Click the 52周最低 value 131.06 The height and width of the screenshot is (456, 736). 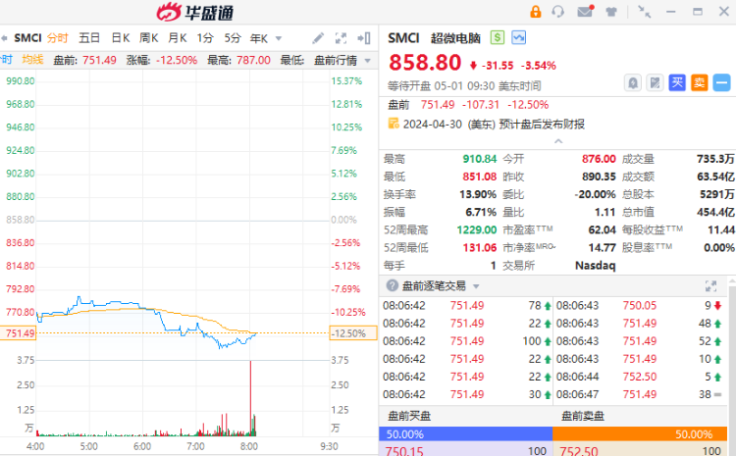[x=479, y=248]
